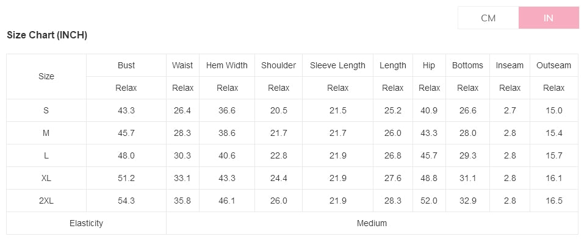The image size is (587, 242).
Task: Select outseam value 16.5 in 2XL row
Action: click(553, 201)
